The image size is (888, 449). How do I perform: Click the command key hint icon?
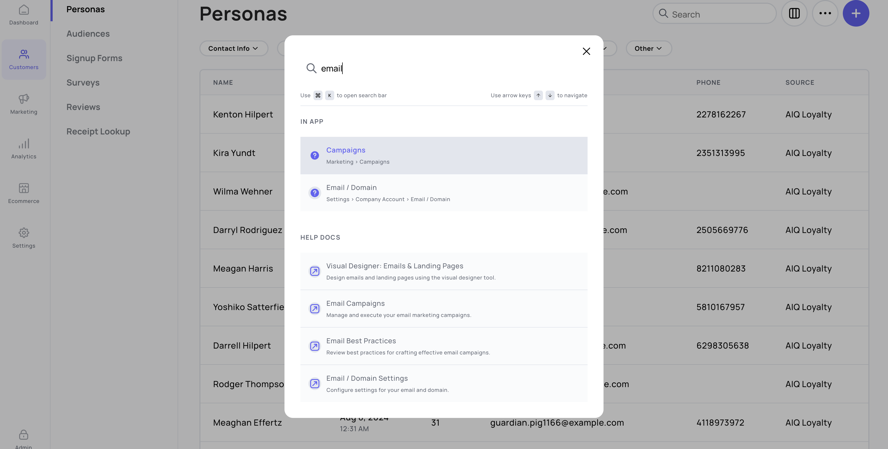(318, 95)
